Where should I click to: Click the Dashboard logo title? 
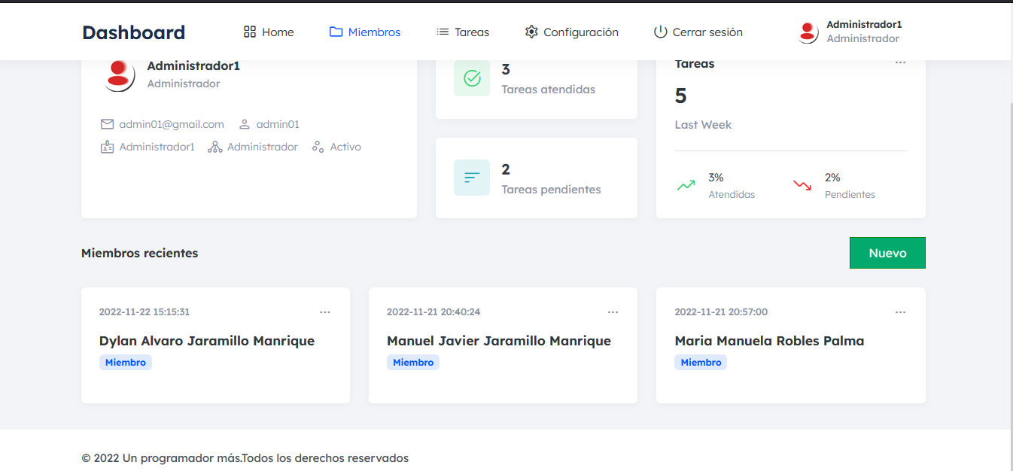click(133, 32)
